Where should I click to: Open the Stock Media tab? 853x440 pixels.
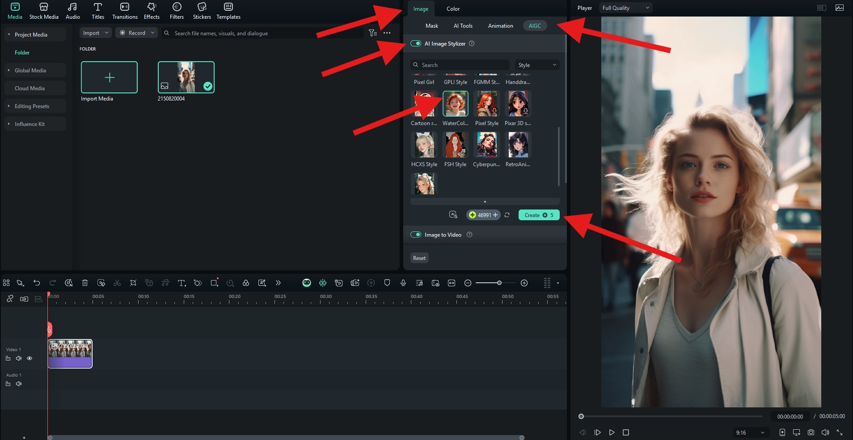(x=44, y=11)
